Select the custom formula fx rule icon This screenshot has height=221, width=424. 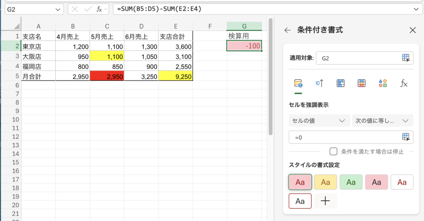click(404, 83)
